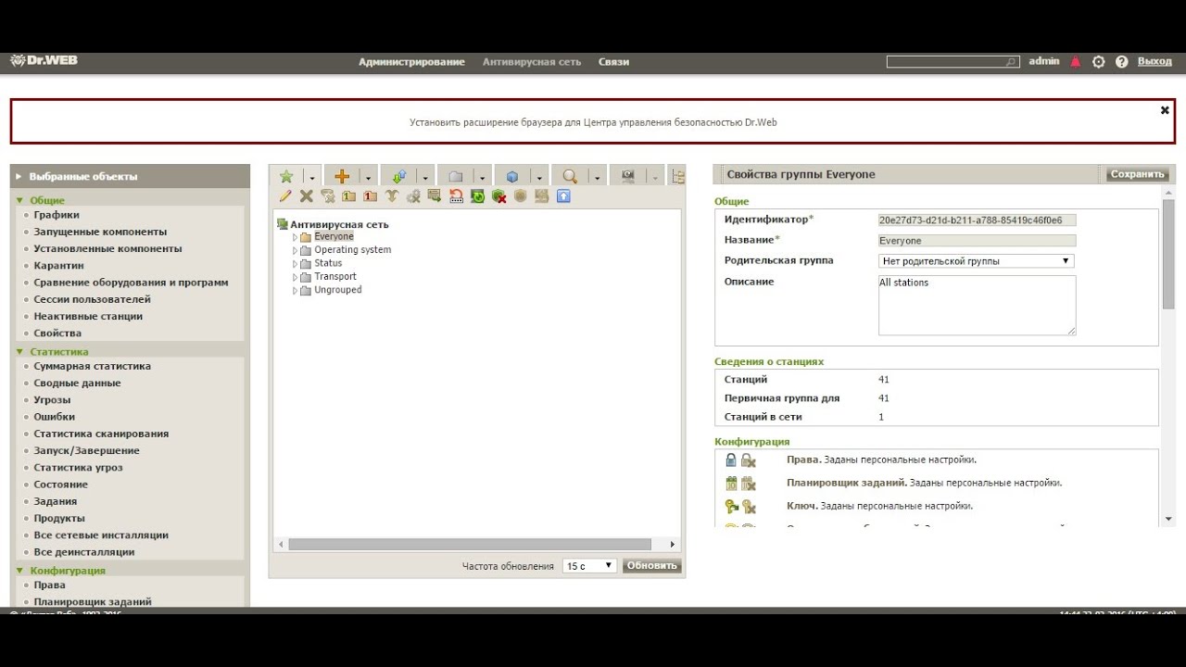Viewport: 1186px width, 667px height.
Task: Close the browser extension notification banner
Action: [x=1165, y=110]
